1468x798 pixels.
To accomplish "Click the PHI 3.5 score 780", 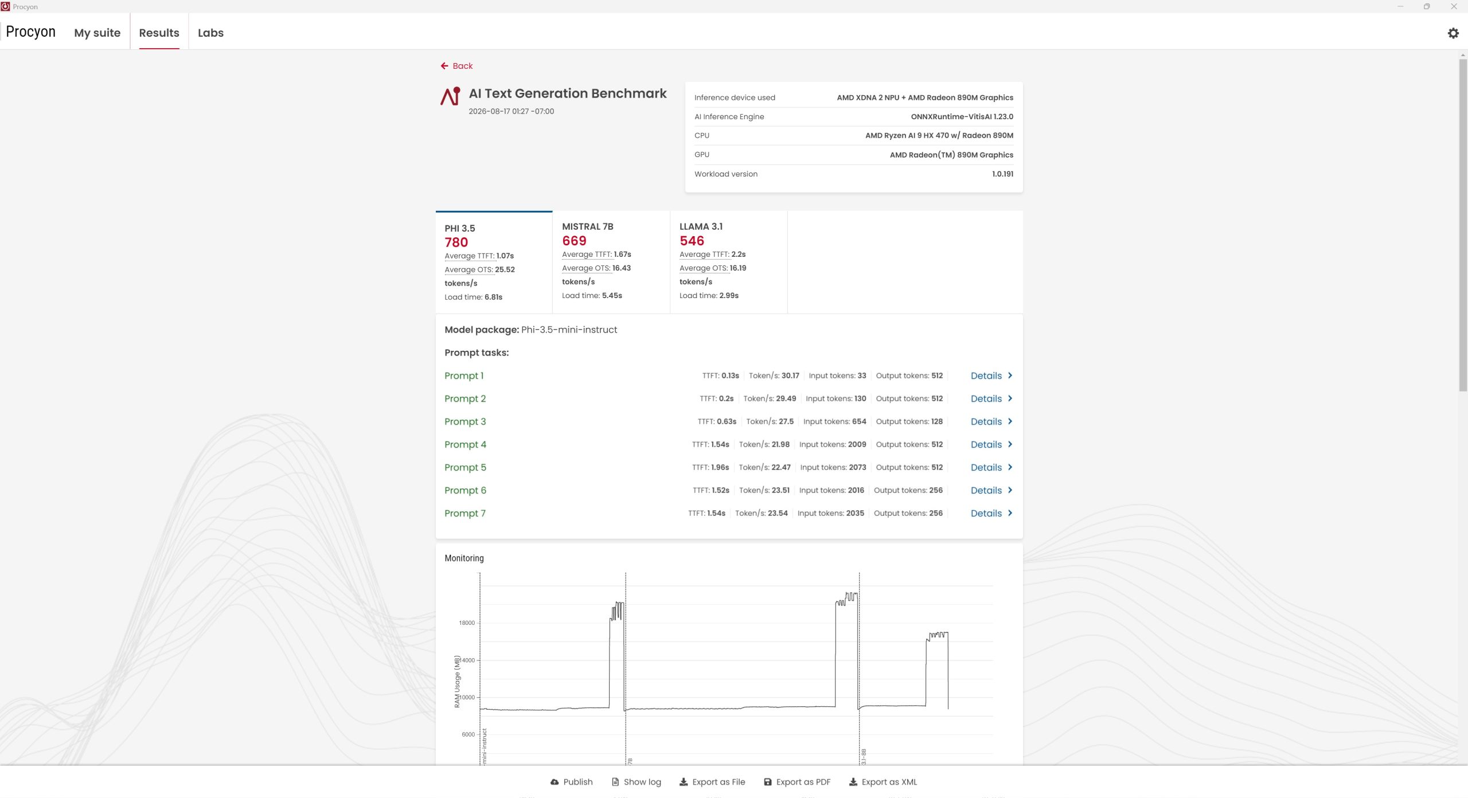I will (456, 242).
